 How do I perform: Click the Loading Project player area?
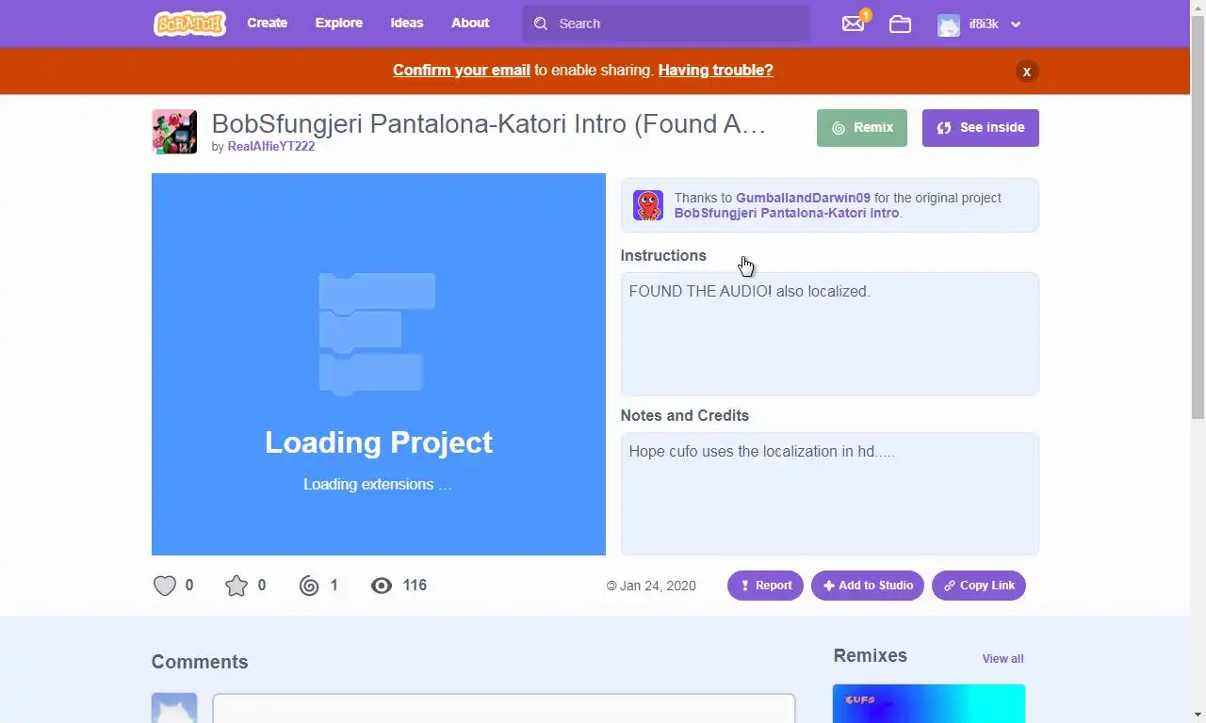tap(379, 364)
